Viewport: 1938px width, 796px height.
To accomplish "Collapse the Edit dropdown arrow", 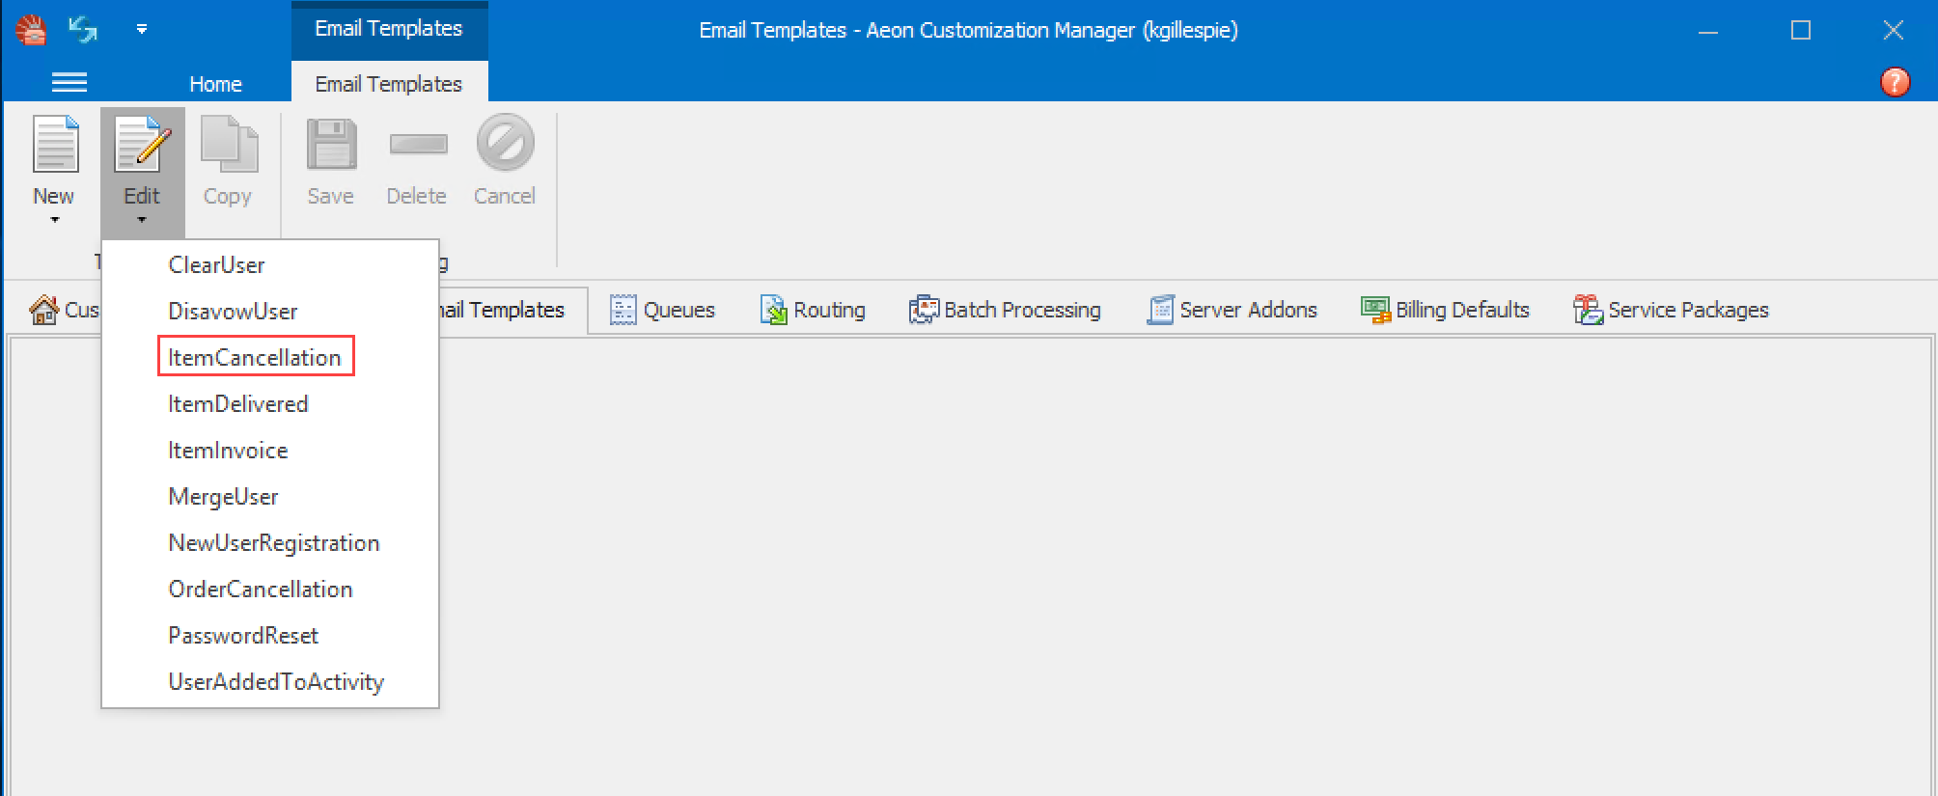I will point(142,220).
